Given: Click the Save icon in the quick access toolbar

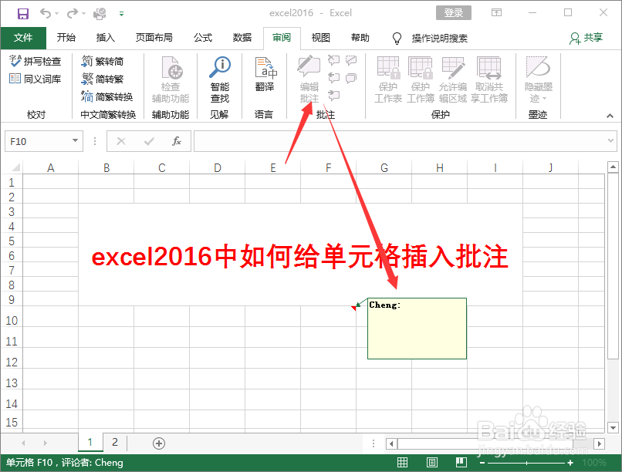Looking at the screenshot, I should (x=23, y=14).
